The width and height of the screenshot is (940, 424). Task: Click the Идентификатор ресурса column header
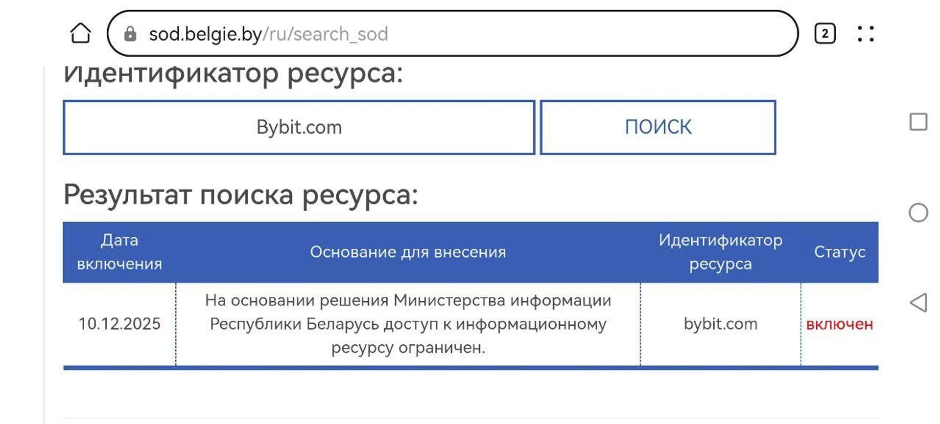(721, 252)
